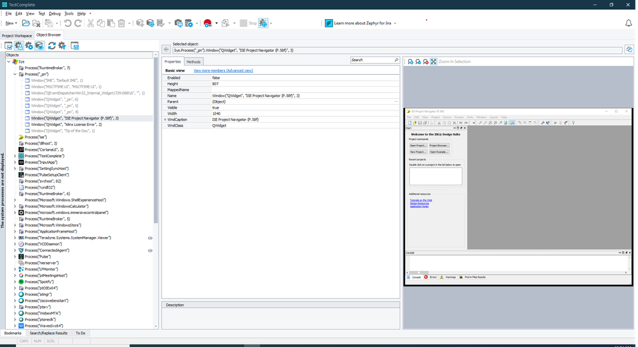Click the View more members (Advanced view) link
This screenshot has width=638, height=347.
point(223,70)
